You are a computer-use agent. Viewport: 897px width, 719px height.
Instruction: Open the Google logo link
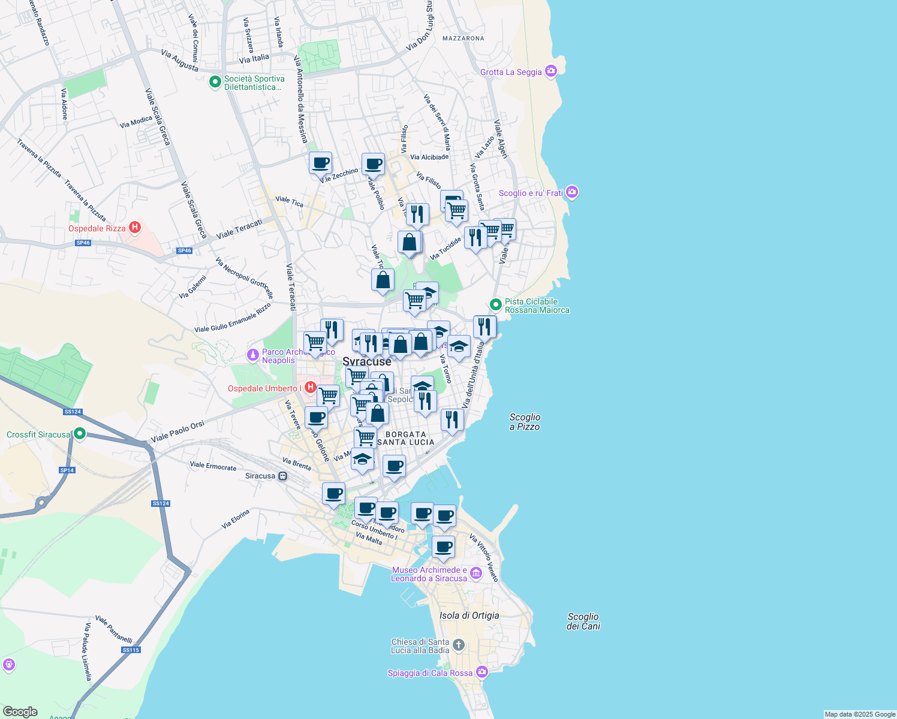click(x=20, y=712)
